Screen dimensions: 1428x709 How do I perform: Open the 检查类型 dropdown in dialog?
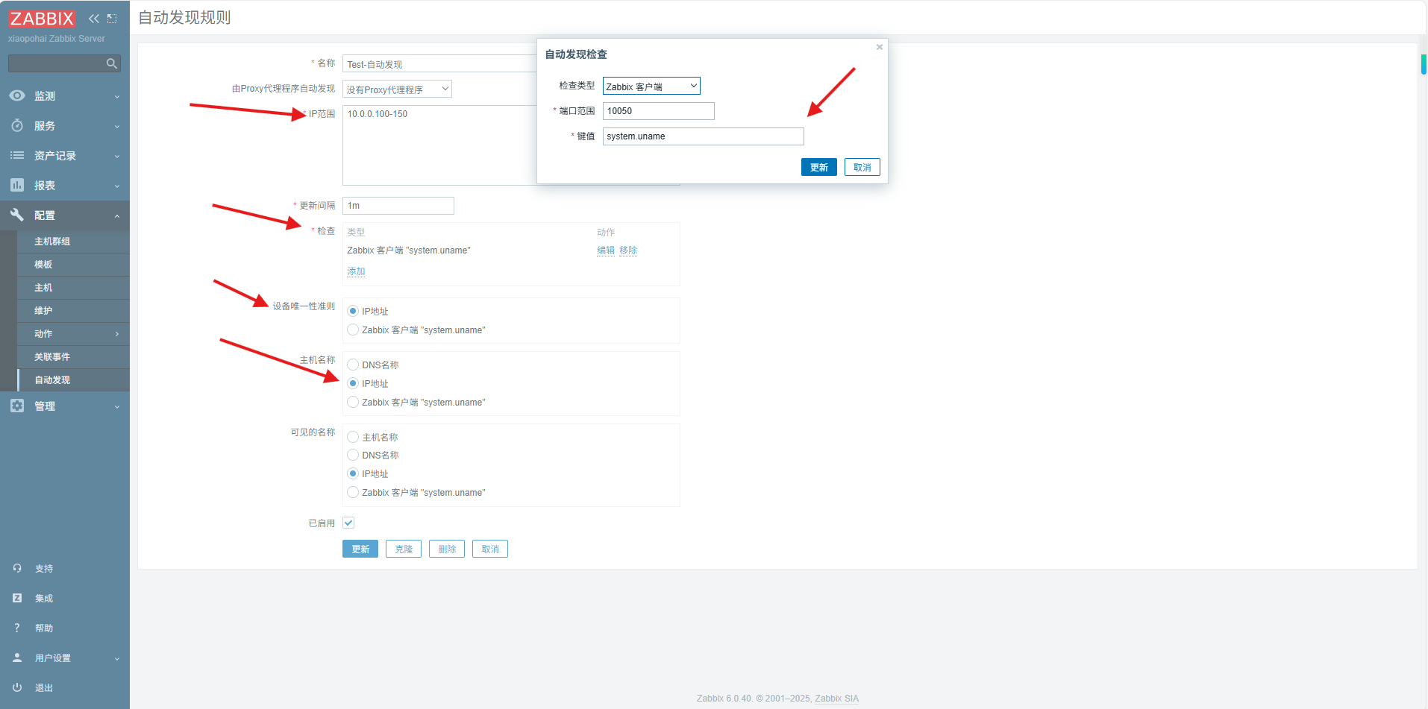651,85
